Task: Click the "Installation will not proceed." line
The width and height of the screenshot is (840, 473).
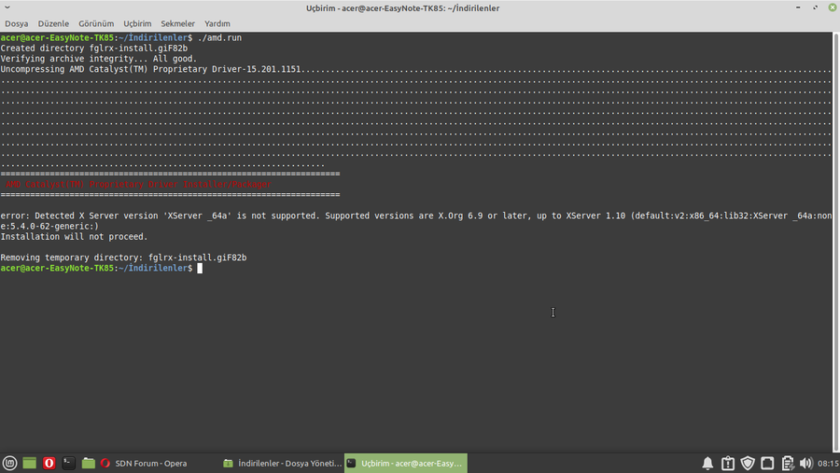Action: coord(74,237)
